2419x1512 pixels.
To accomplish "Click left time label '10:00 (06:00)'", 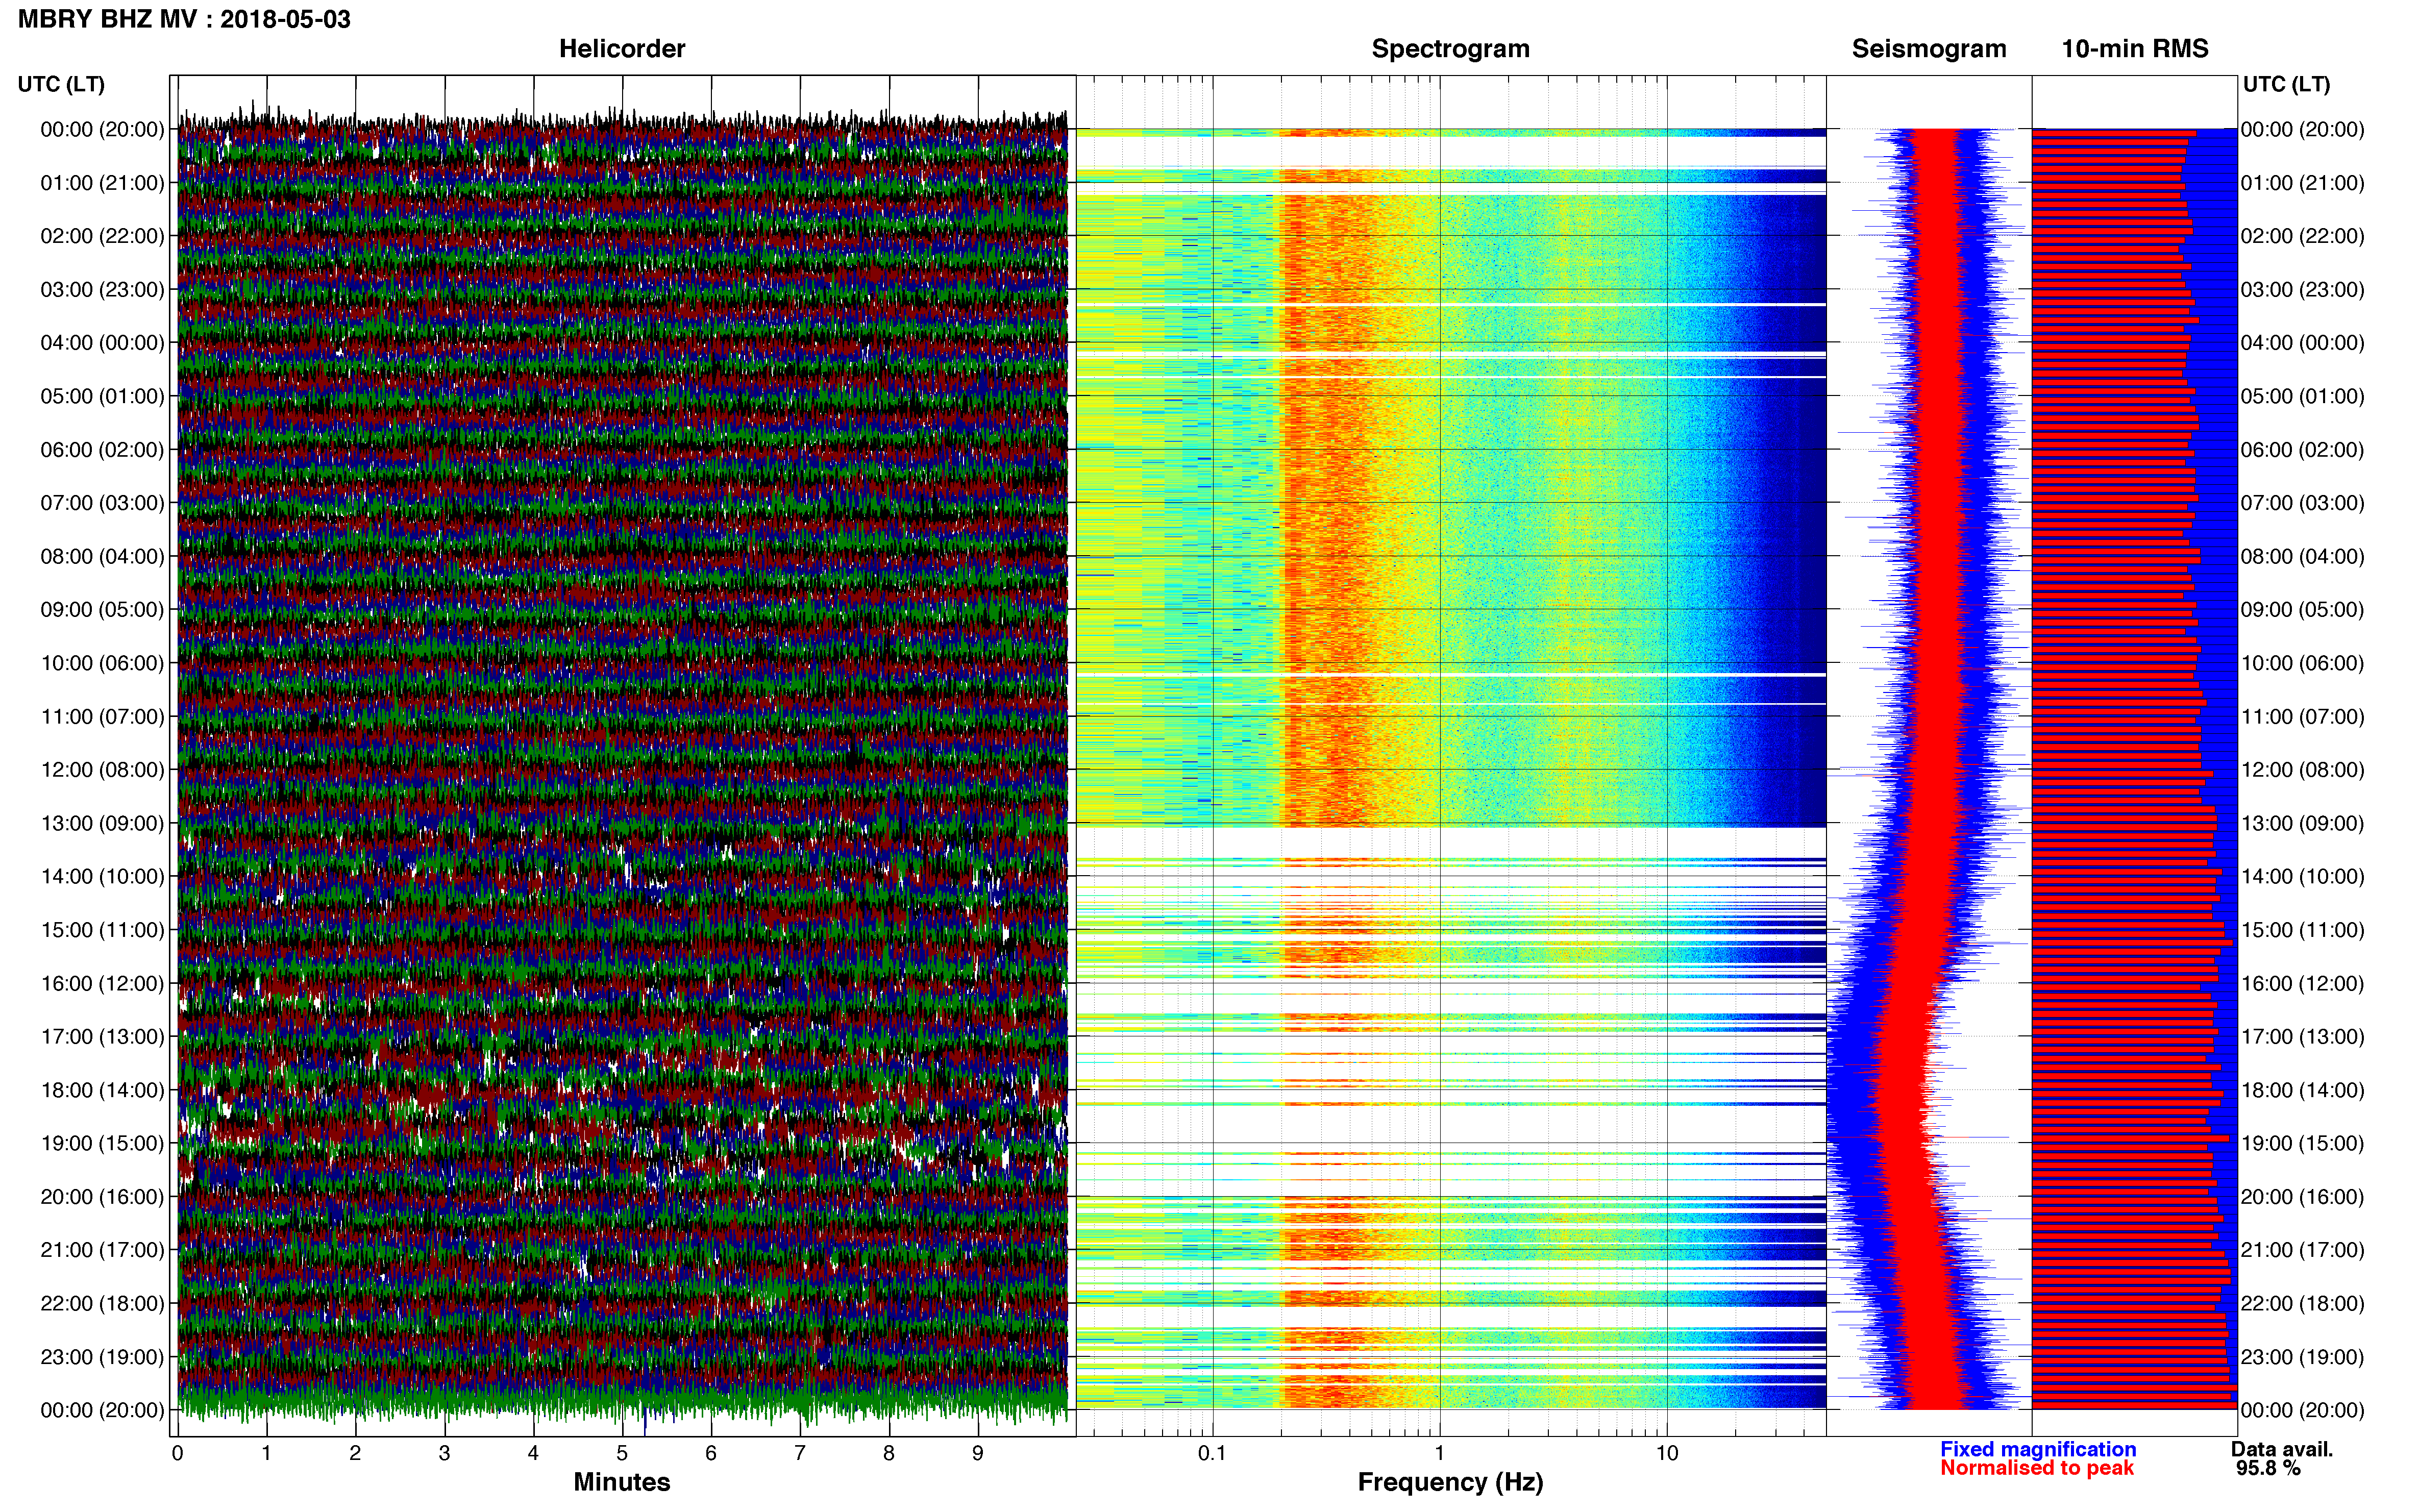I will (102, 663).
